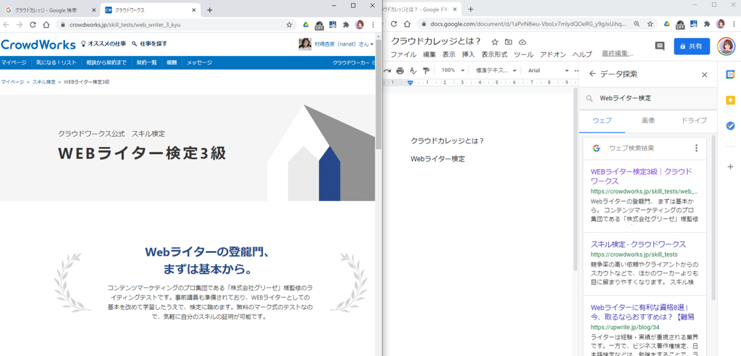Open the comment history panel

(659, 46)
